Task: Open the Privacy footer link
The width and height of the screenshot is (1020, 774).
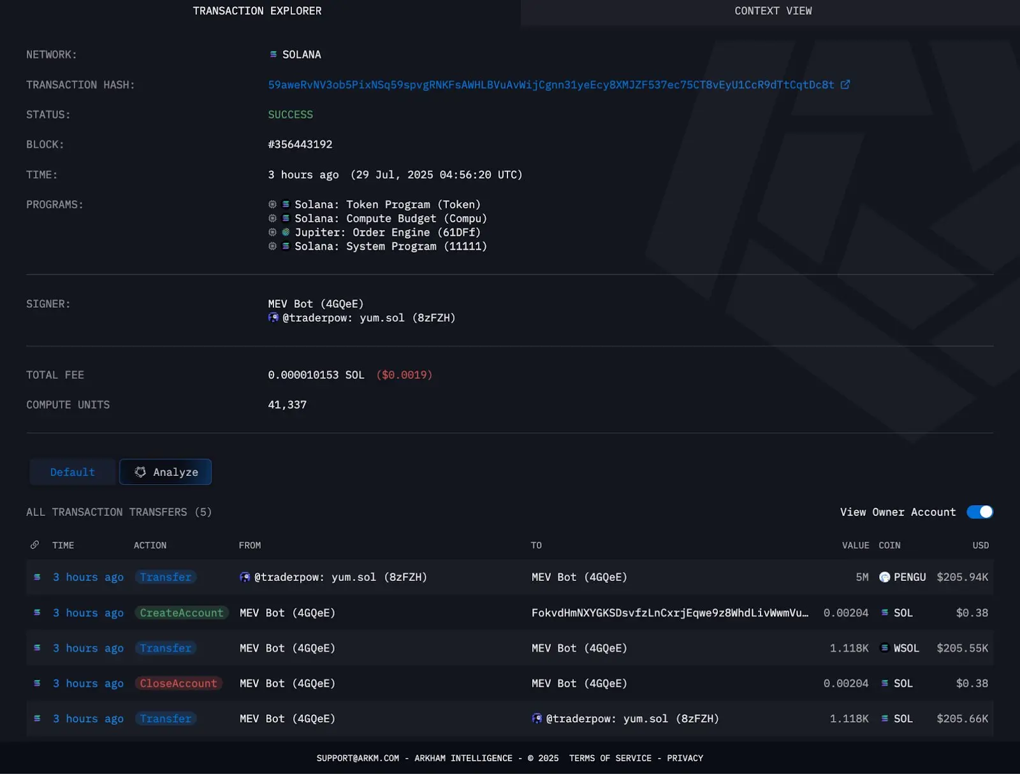Action: (x=685, y=758)
